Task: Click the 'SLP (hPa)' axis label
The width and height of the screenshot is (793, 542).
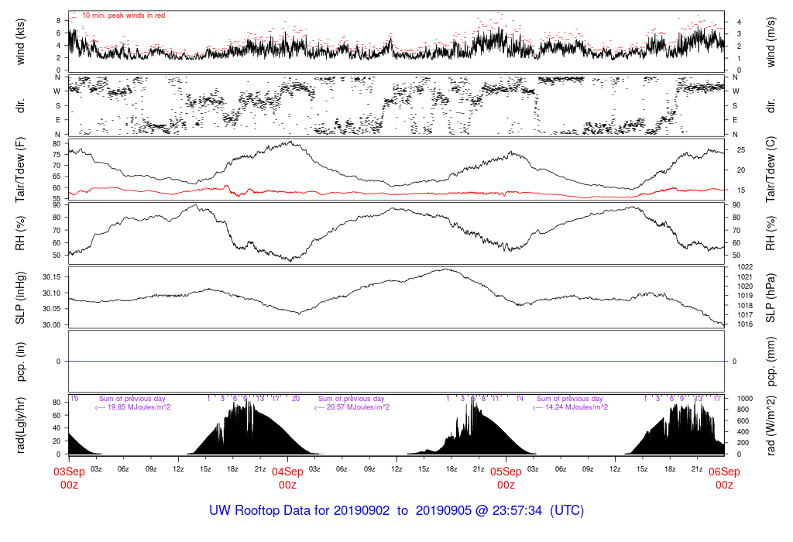Action: click(771, 298)
